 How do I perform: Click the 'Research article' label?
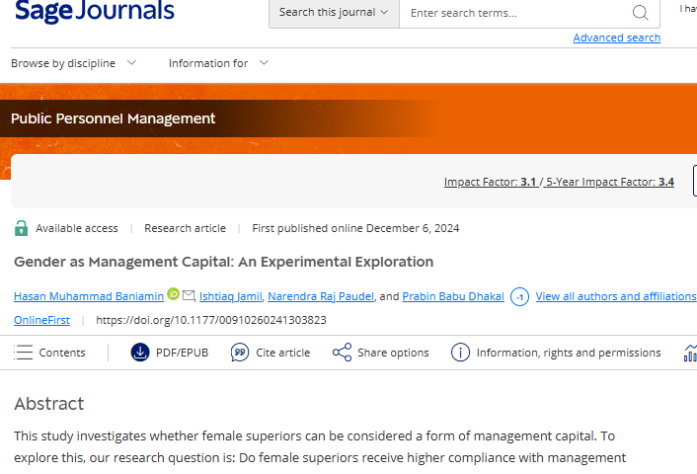click(x=185, y=228)
